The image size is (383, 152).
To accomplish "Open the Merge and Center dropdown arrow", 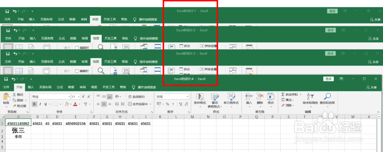I will coord(151,104).
